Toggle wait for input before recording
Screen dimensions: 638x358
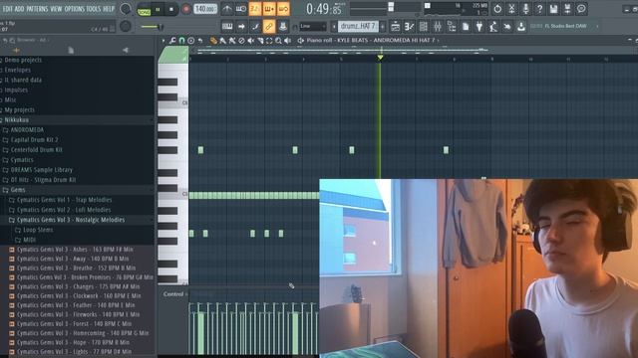tap(241, 9)
